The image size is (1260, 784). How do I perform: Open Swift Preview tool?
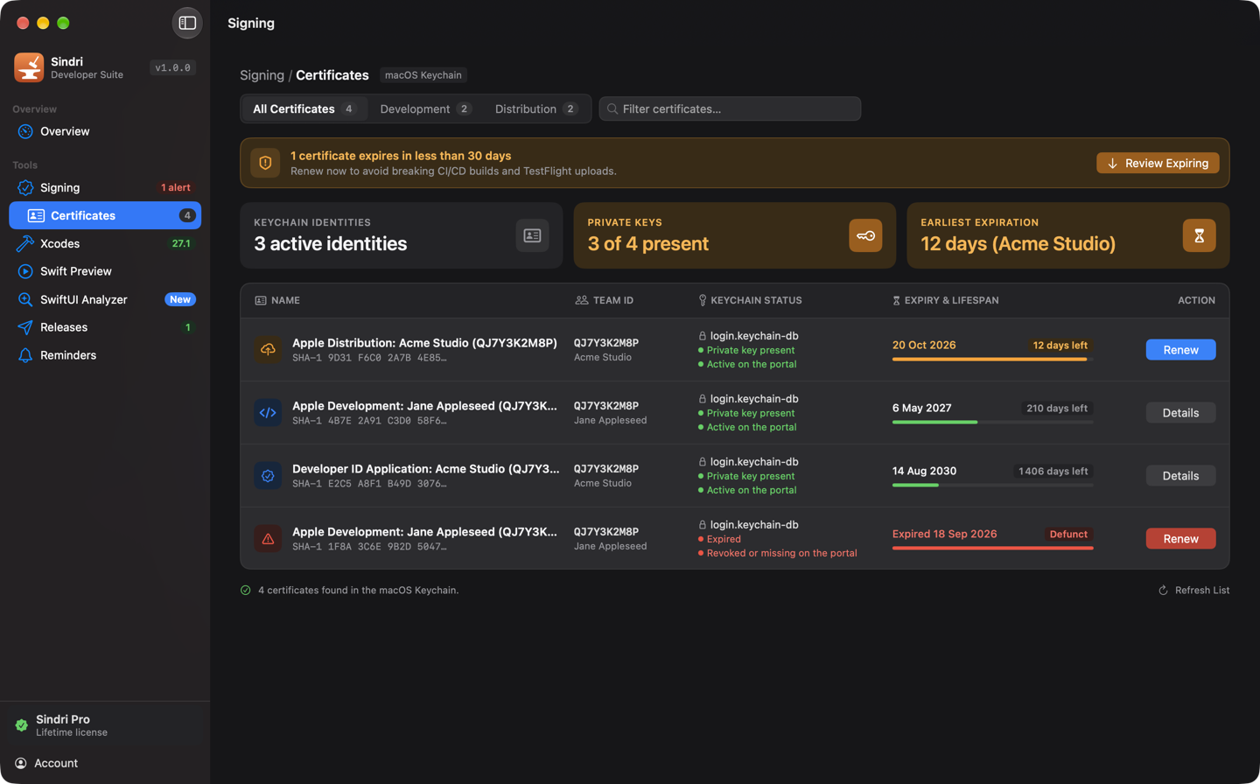(105, 271)
